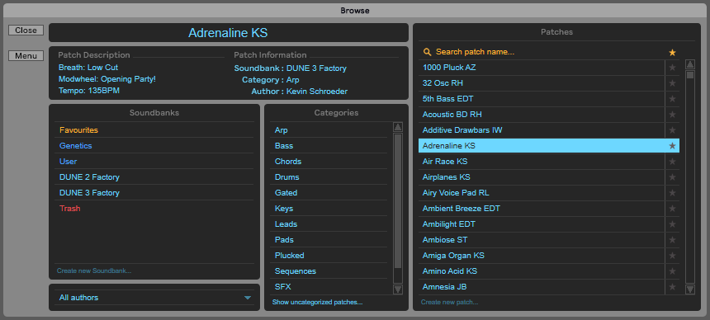
Task: Click the Adrenaline KS patch title display
Action: tap(228, 33)
